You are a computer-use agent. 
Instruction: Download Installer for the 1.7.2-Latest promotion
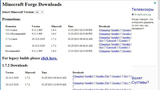115,37
